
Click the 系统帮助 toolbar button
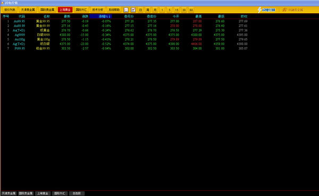pos(114,10)
